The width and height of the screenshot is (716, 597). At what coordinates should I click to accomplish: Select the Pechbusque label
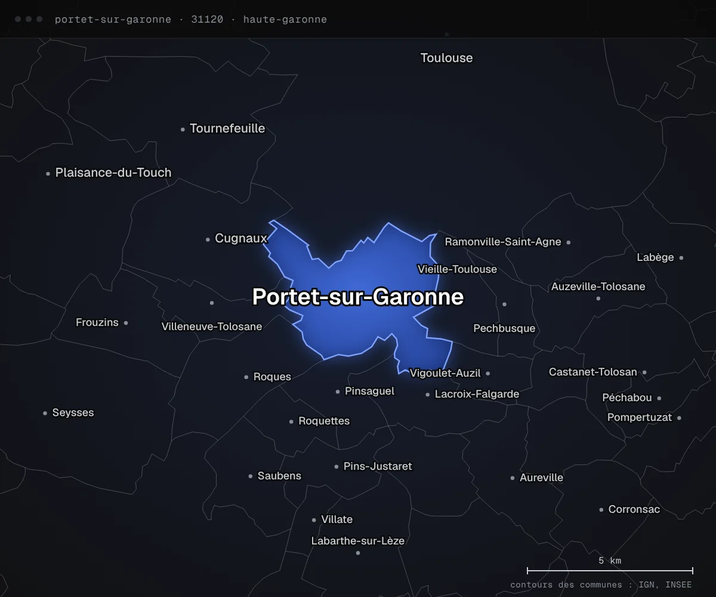(x=504, y=328)
